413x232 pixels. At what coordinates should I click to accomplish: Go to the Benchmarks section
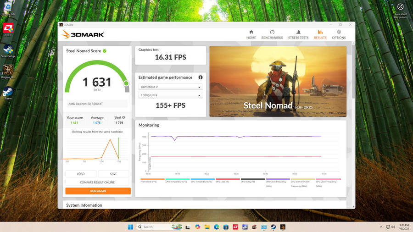(x=272, y=34)
